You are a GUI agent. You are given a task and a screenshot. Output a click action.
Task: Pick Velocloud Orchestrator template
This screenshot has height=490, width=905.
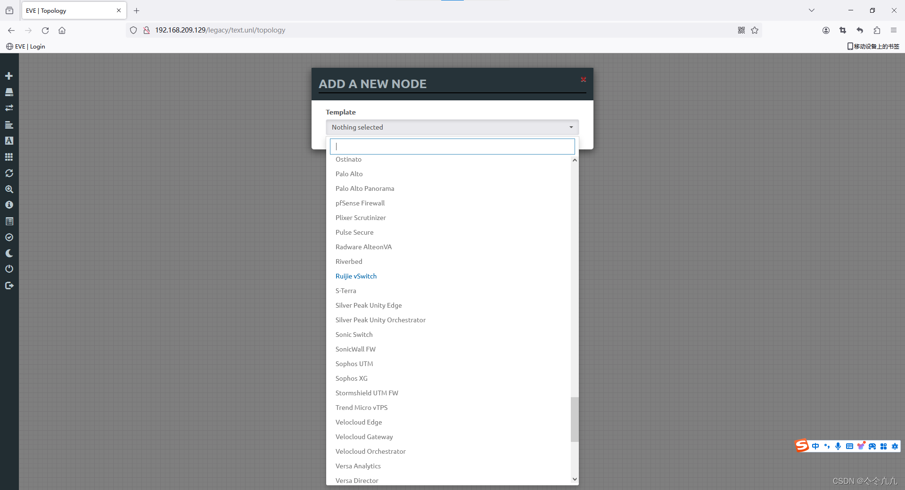pos(448,451)
